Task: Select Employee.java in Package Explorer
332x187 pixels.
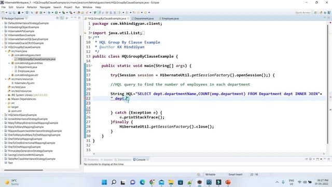Action: tap(26, 71)
